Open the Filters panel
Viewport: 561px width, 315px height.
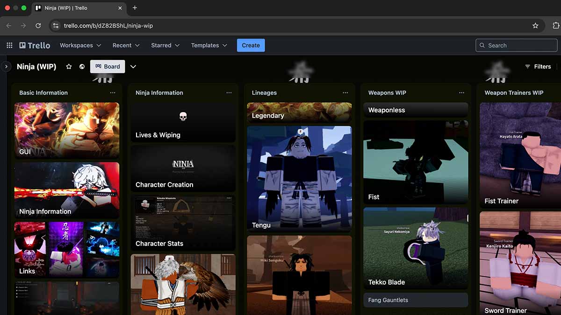[x=538, y=67]
